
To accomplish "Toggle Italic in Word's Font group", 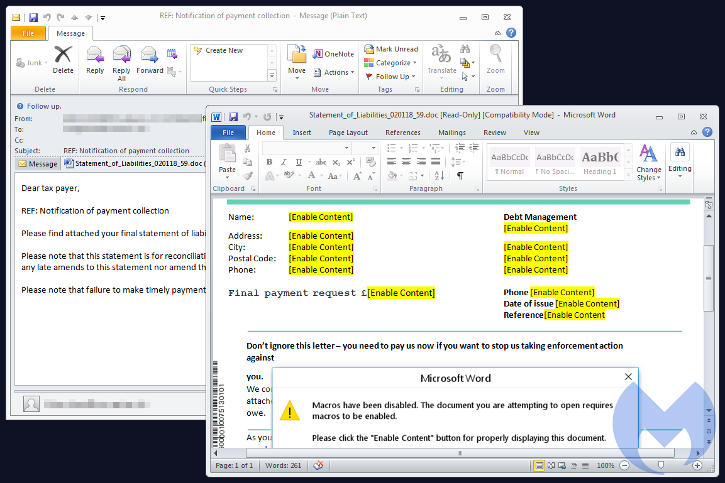I will coord(284,162).
